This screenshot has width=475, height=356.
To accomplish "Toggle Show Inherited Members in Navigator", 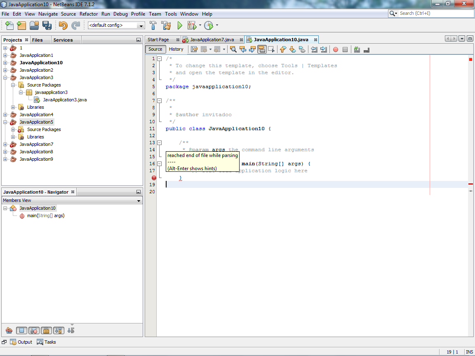I will coord(9,330).
